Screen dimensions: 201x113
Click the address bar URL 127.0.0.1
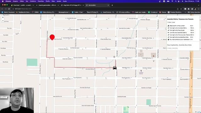point(23,9)
